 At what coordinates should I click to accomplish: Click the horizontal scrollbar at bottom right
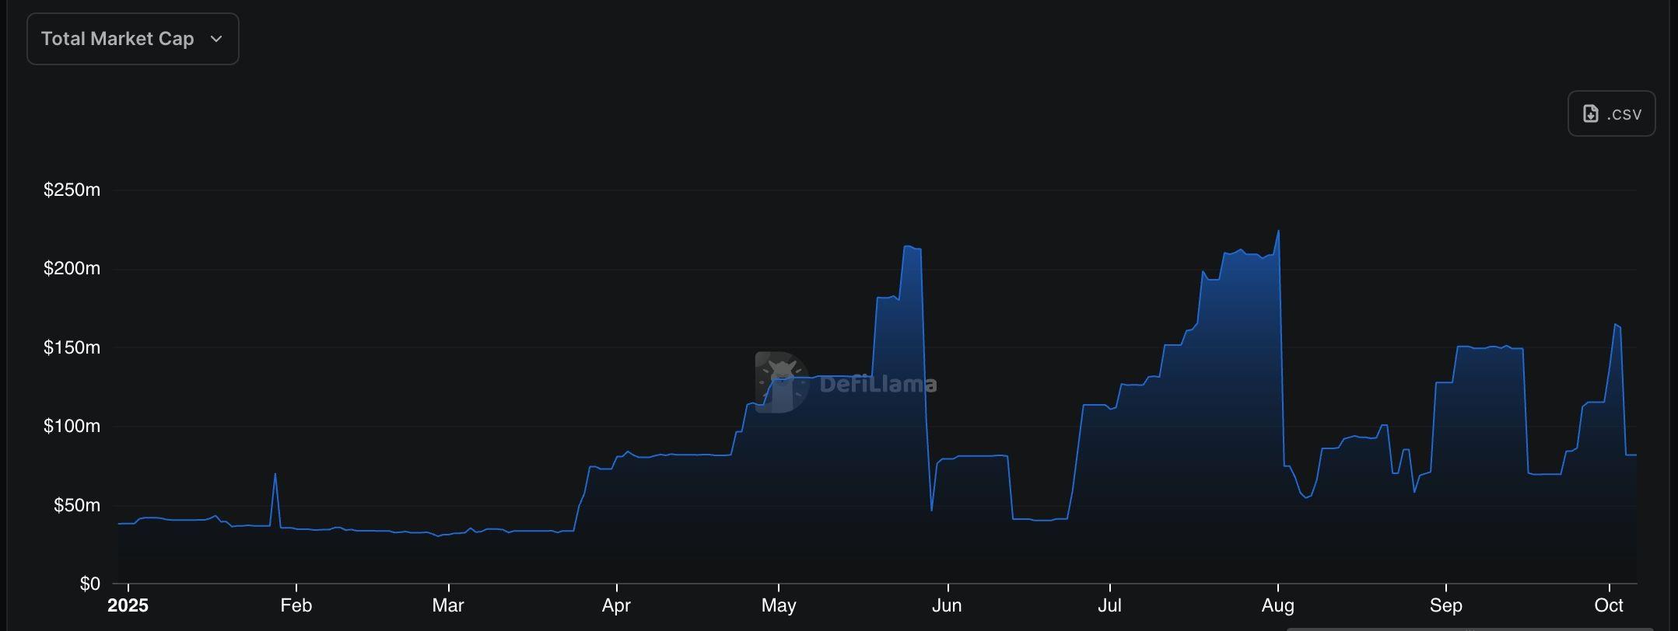click(x=1469, y=628)
